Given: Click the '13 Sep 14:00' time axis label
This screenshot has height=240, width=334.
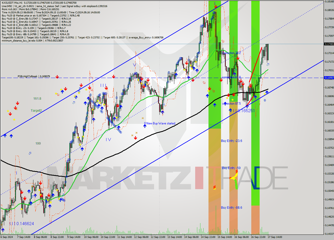Looking at the screenshot, I should tap(174, 237).
